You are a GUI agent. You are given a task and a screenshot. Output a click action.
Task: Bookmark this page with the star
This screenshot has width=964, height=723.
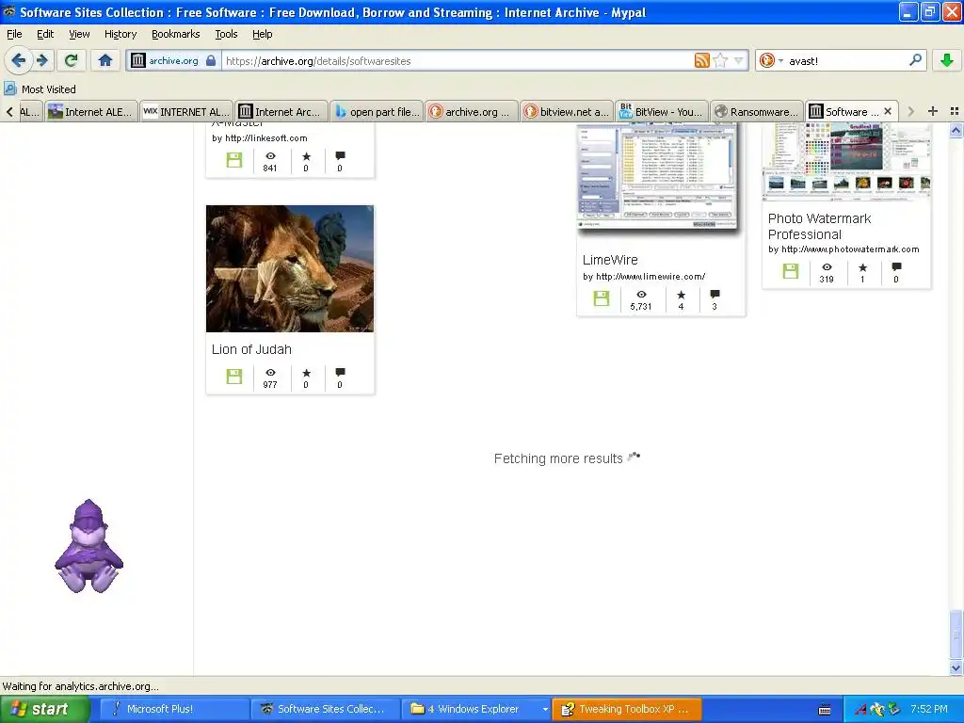[x=720, y=60]
